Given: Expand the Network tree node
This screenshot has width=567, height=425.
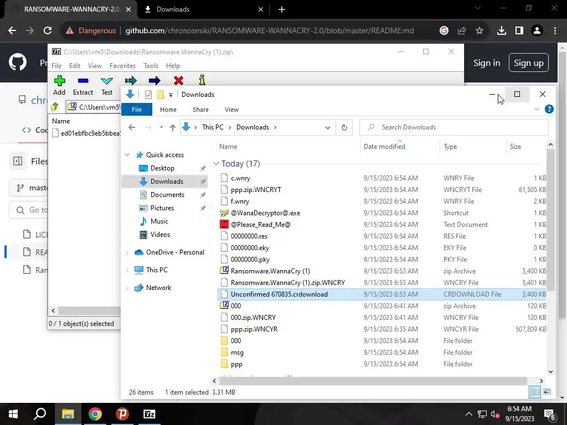Looking at the screenshot, I should pos(127,288).
